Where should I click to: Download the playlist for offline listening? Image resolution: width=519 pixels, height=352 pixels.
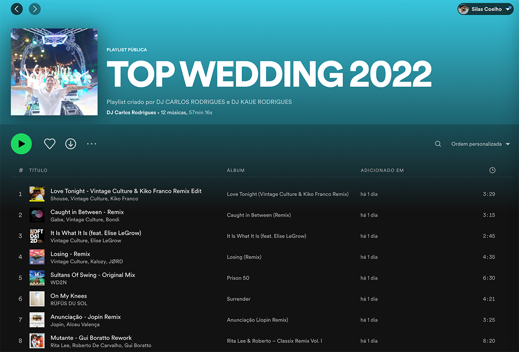coord(70,144)
